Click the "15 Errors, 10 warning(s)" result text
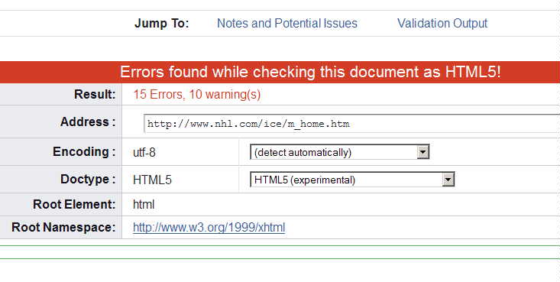The image size is (560, 282). tap(197, 94)
